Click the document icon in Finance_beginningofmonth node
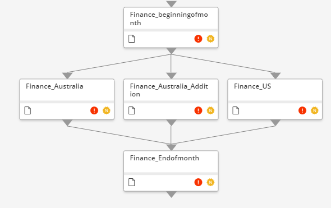Screen dimensions: 331x208 pyautogui.click(x=132, y=39)
